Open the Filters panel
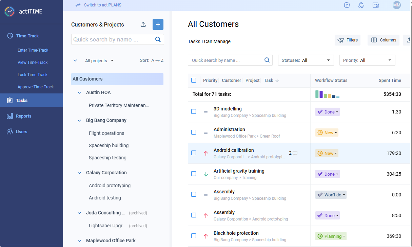Screen dimensions: 412x247 [348, 40]
